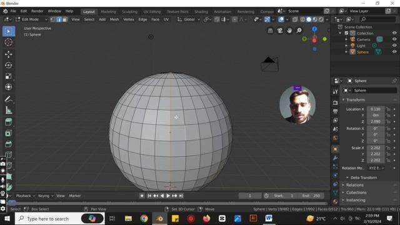Switch to solid viewport shading
Viewport: 400px width, 225px height.
click(309, 19)
